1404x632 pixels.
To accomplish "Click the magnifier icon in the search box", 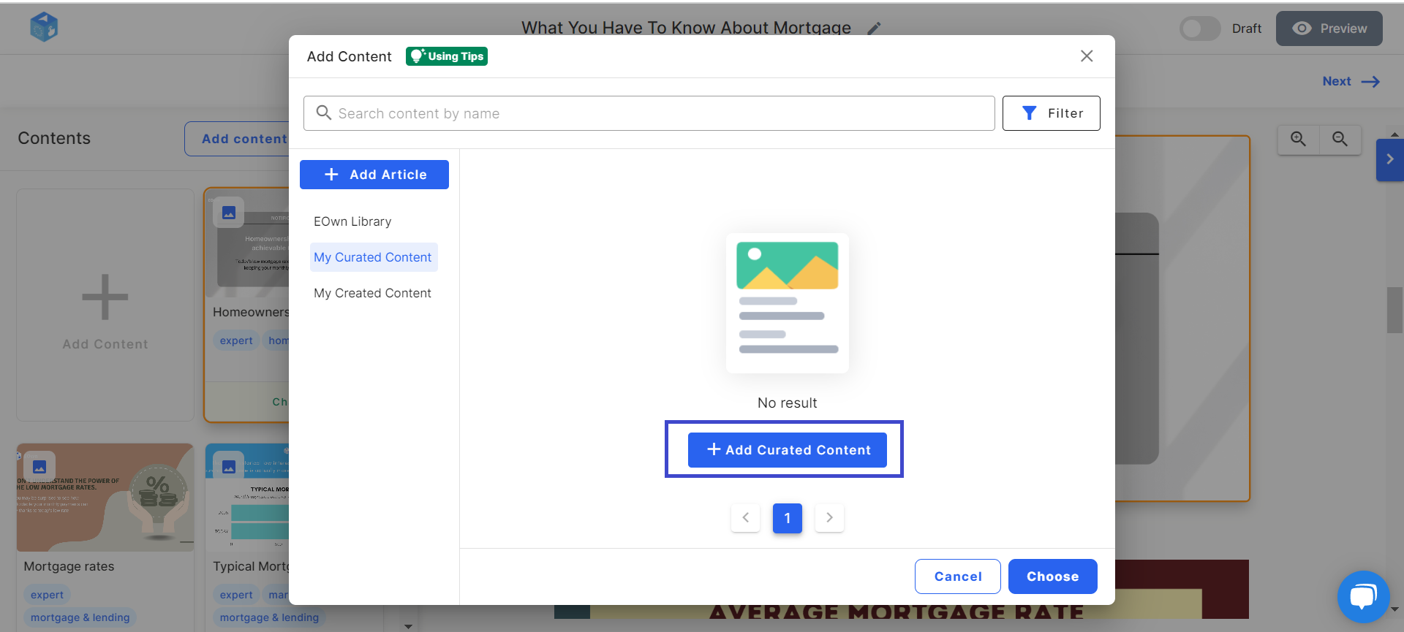I will point(323,113).
